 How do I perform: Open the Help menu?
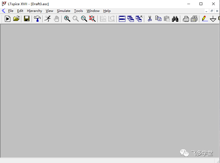107,11
